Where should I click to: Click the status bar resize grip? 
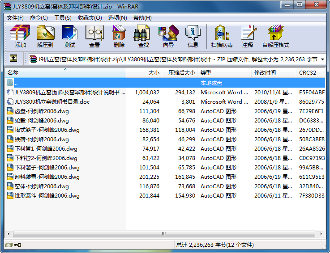pyautogui.click(x=323, y=246)
